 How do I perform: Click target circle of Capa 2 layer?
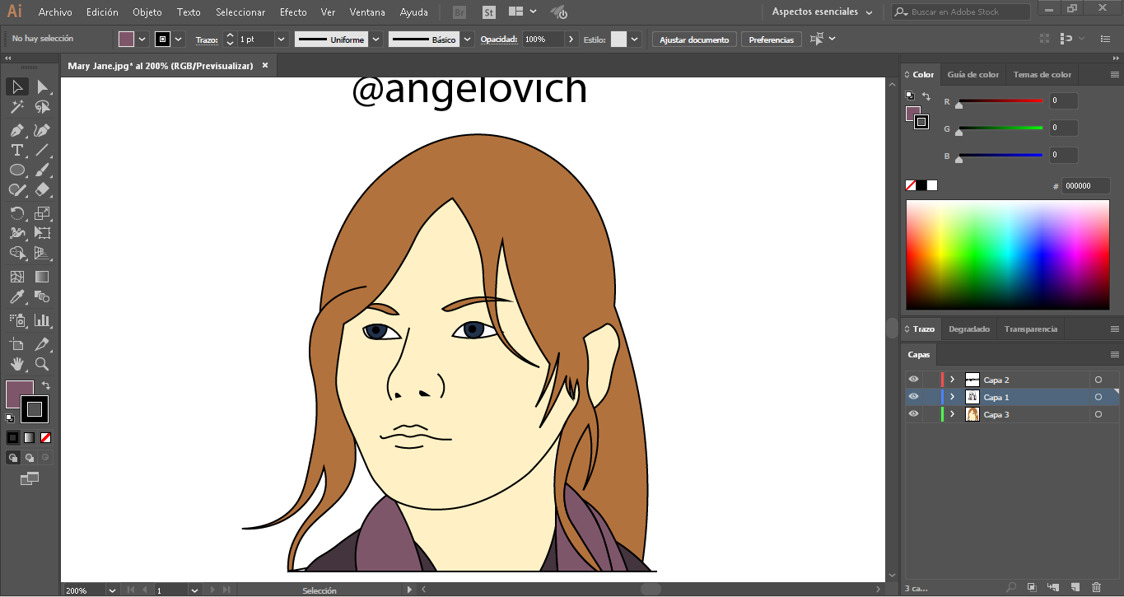pyautogui.click(x=1098, y=380)
